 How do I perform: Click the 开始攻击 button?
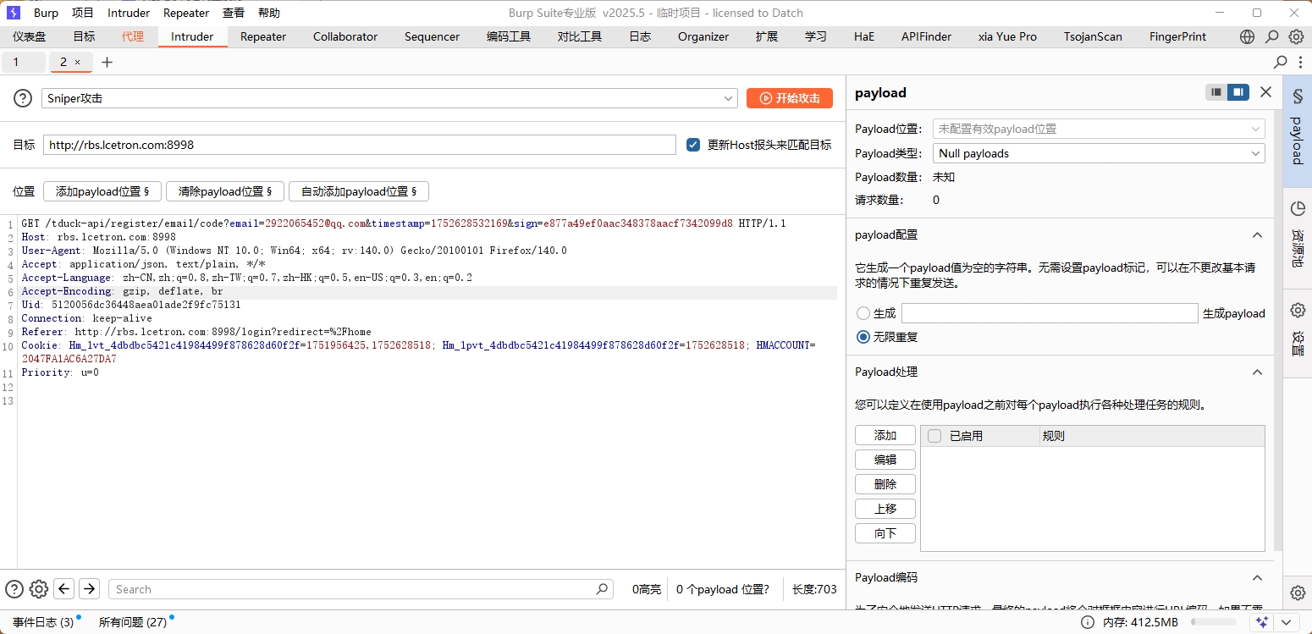pyautogui.click(x=790, y=98)
